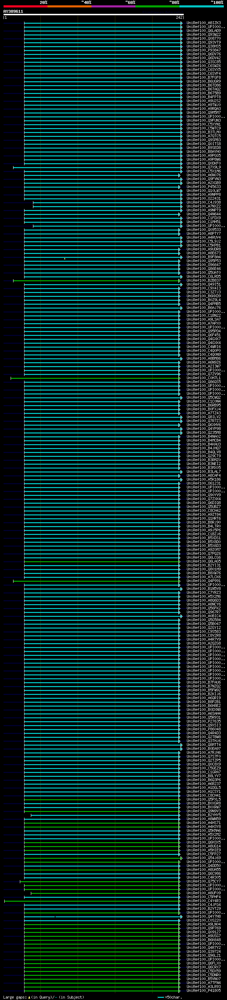Select hit label UniRef100_Q3THJ6
Image resolution: width=227 pixels, height=1000 pixels.
pyautogui.click(x=204, y=741)
